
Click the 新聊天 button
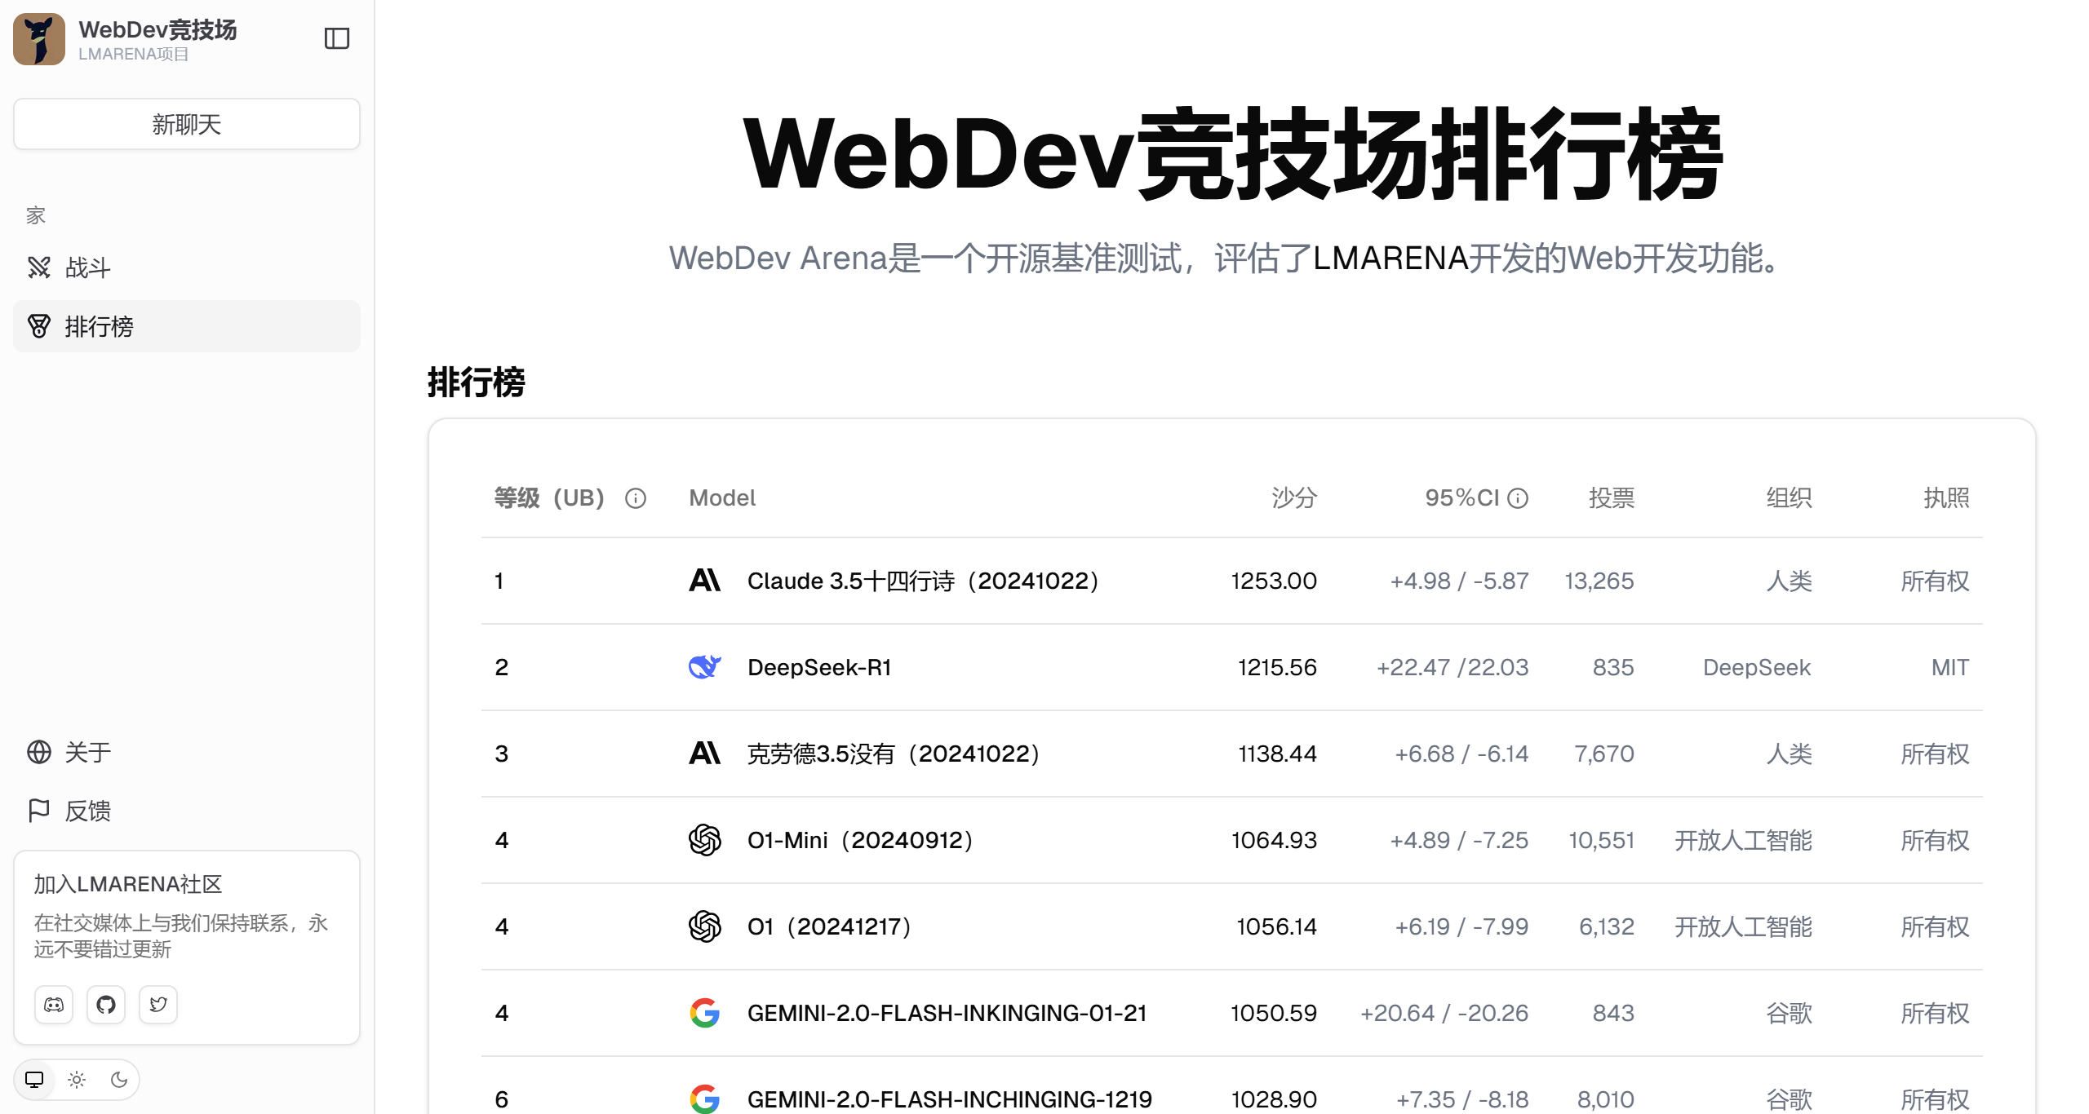tap(186, 124)
